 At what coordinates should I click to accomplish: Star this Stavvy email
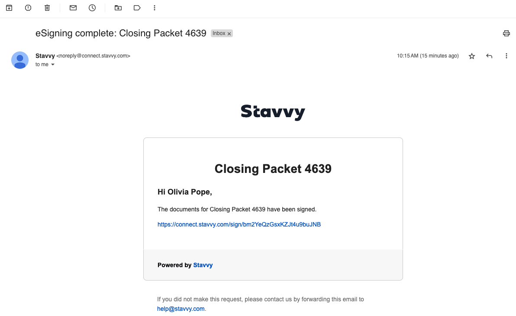(x=471, y=56)
